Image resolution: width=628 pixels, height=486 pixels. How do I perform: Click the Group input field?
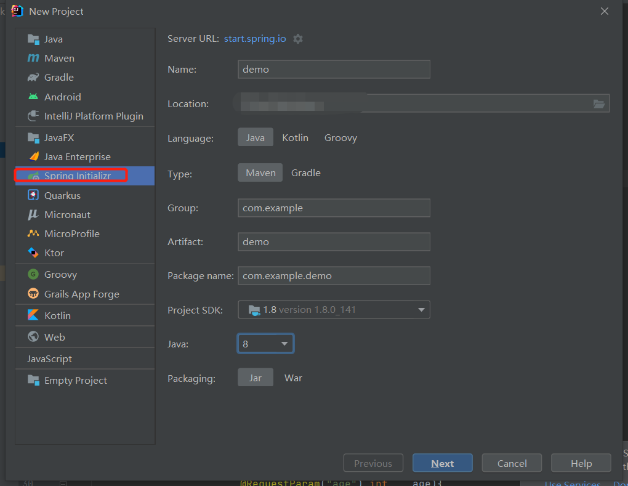pos(334,208)
